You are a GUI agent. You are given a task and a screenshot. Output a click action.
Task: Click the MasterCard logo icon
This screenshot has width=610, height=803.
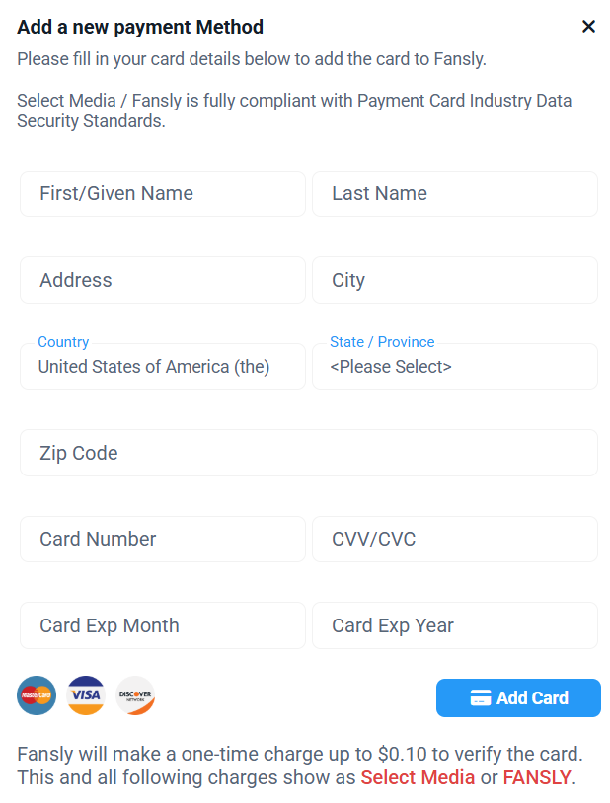click(x=37, y=695)
